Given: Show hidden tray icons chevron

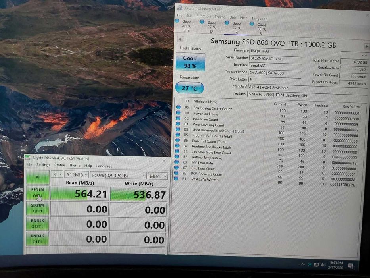Looking at the screenshot, I should [x=303, y=264].
